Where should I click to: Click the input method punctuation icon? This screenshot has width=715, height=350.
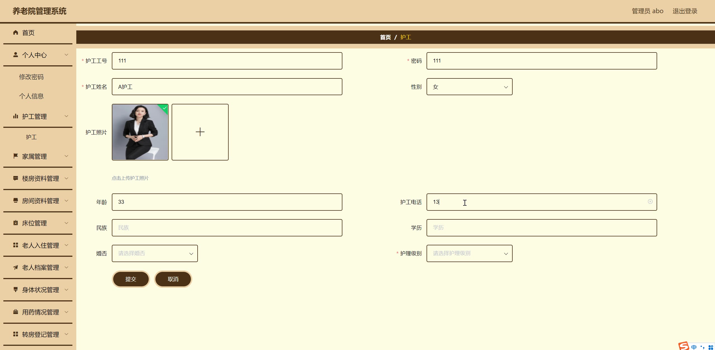(x=702, y=347)
